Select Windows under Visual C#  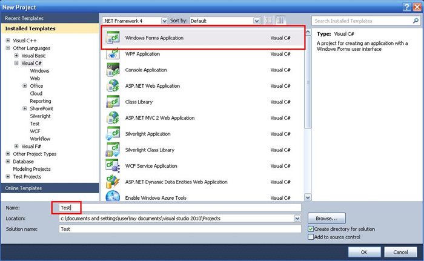click(39, 71)
